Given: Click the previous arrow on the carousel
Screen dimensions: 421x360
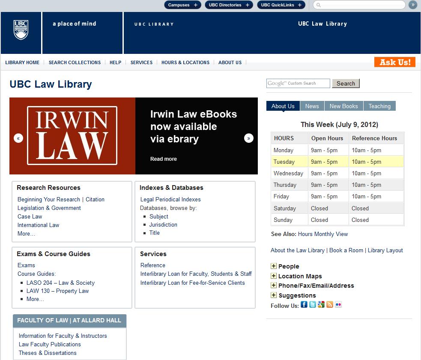Looking at the screenshot, I should 18,138.
